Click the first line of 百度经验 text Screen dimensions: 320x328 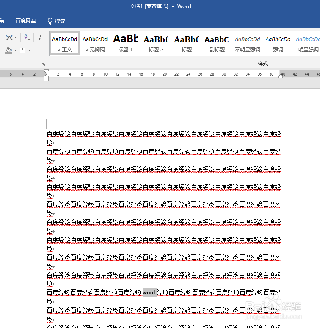tap(164, 134)
